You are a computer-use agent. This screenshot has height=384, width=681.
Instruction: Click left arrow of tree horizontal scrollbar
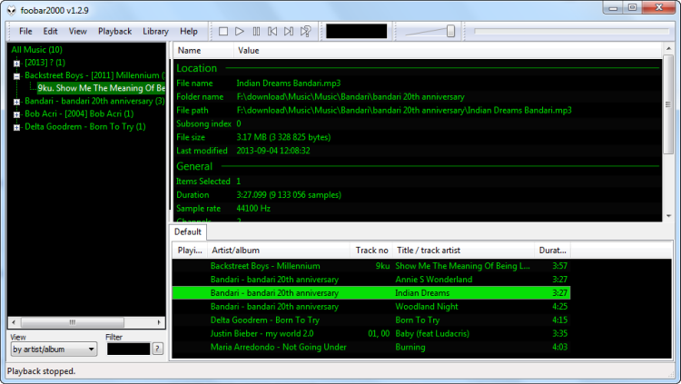coord(14,322)
